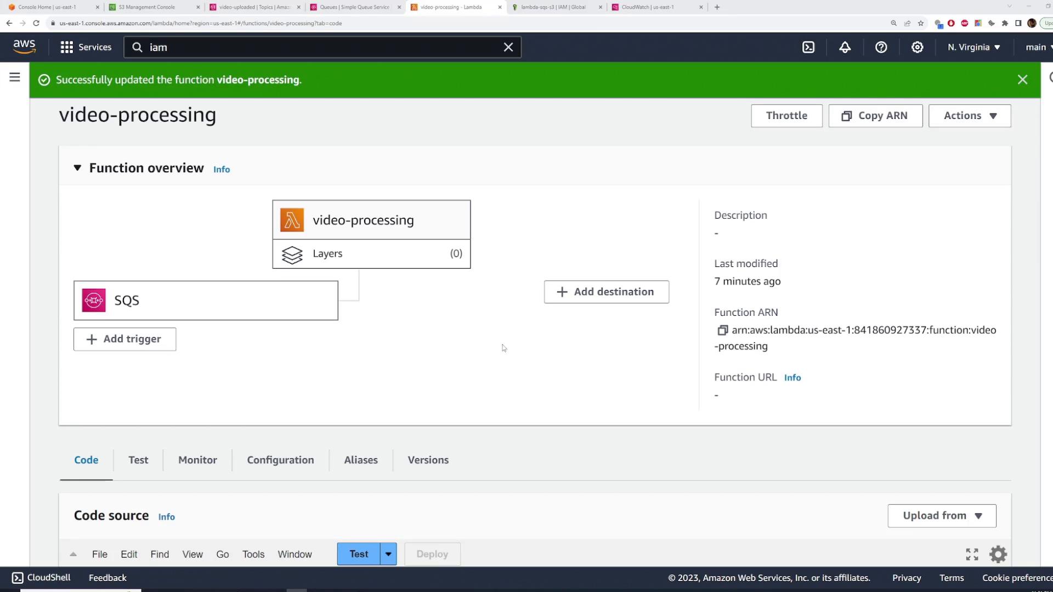The image size is (1053, 592).
Task: Open the File editor menu
Action: [x=100, y=554]
